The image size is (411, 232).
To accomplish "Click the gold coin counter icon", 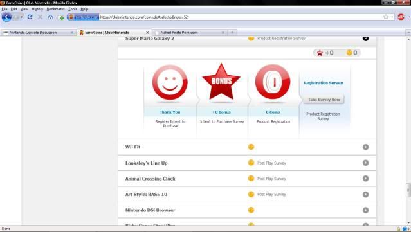I will [349, 53].
